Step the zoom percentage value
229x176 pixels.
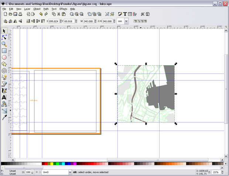point(222,172)
